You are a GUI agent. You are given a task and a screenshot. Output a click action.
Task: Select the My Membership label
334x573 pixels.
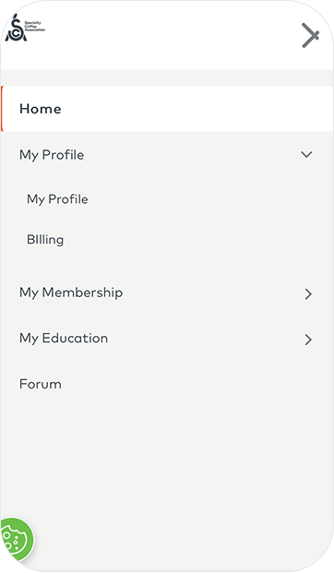71,292
